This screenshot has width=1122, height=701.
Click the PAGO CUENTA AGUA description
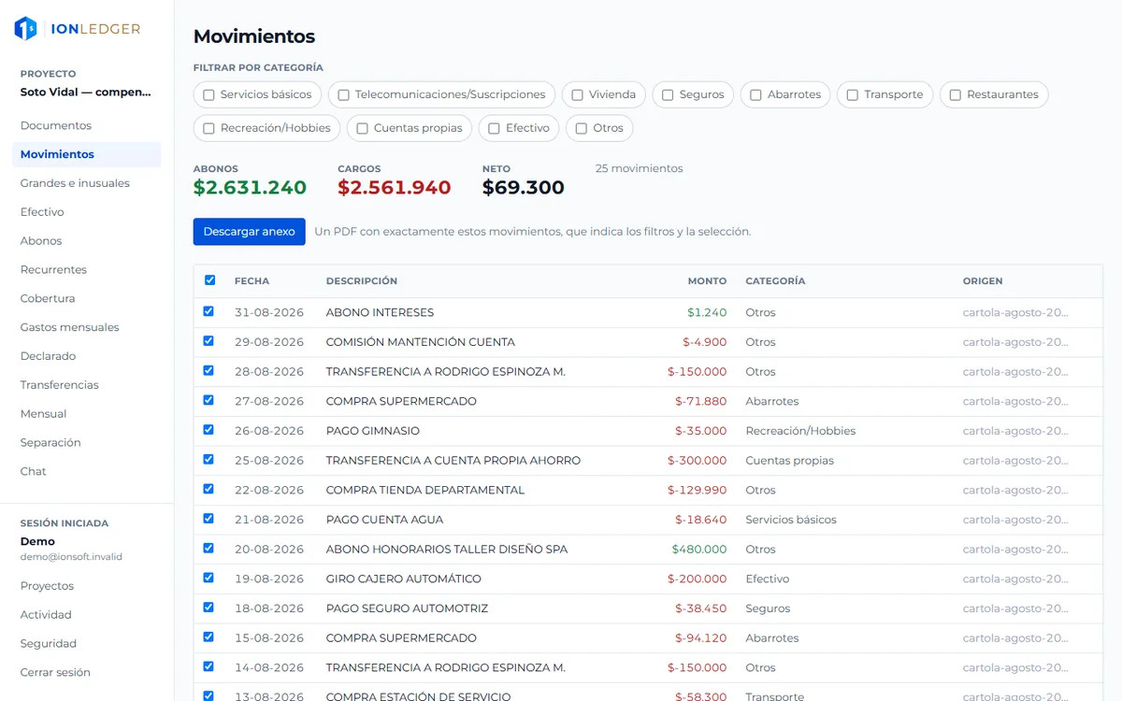(x=385, y=520)
